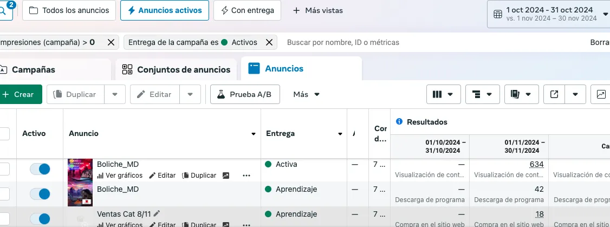The height and width of the screenshot is (227, 610).
Task: Click 'Ver gráficos' on first Boliche_MD ad
Action: click(120, 176)
